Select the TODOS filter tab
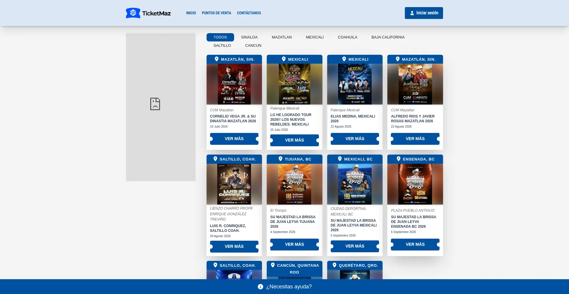This screenshot has width=569, height=294. tap(220, 37)
